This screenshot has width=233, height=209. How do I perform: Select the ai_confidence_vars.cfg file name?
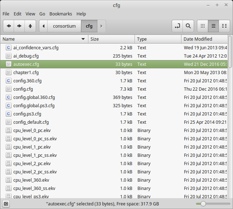(36, 48)
